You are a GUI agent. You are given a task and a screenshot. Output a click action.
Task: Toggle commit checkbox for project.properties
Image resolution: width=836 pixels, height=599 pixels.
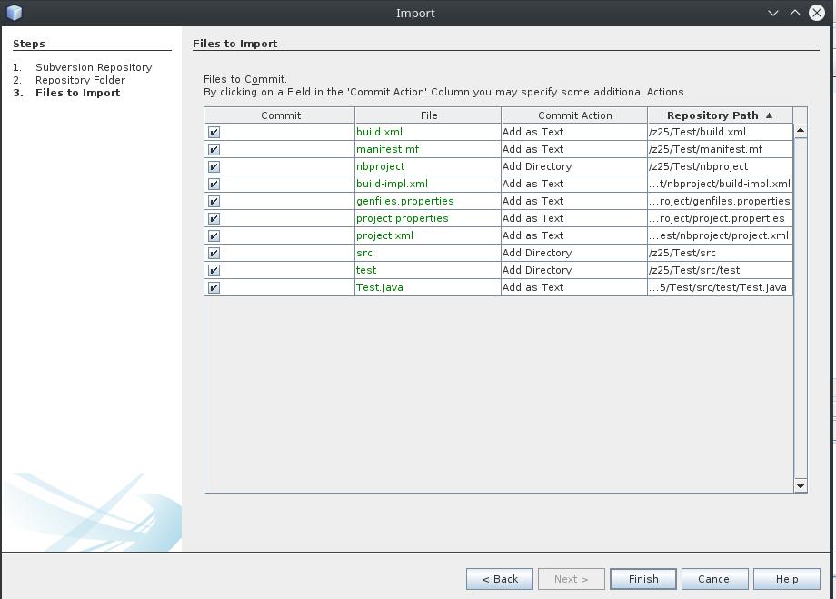click(214, 219)
